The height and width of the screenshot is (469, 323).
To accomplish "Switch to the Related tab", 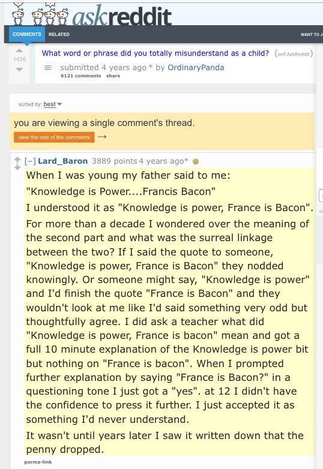I will [59, 34].
